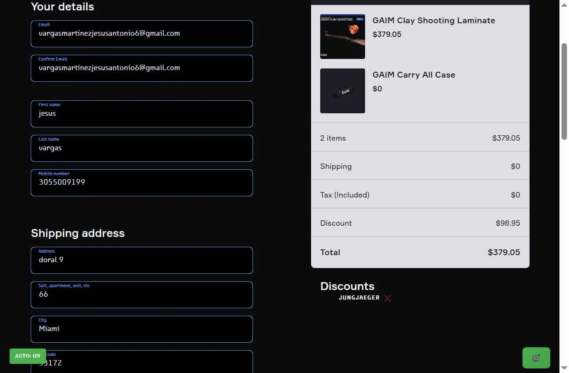
Task: Click the 2 items row label
Action: [x=333, y=138]
